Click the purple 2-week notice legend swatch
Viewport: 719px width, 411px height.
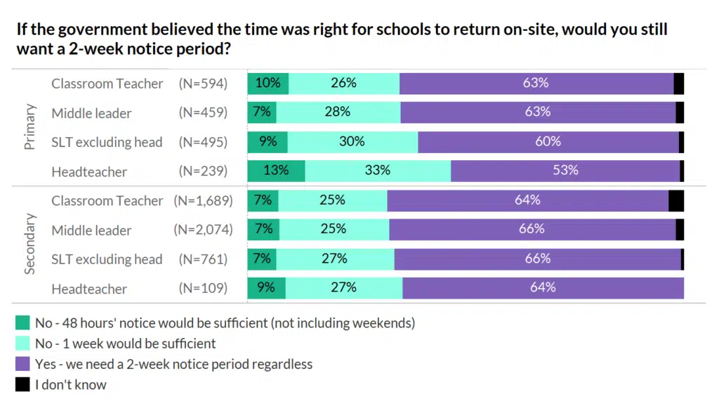23,364
